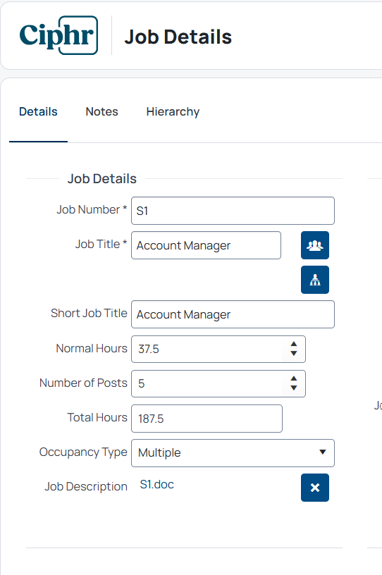The width and height of the screenshot is (382, 575).
Task: Open the S1.doc job description link
Action: point(156,484)
